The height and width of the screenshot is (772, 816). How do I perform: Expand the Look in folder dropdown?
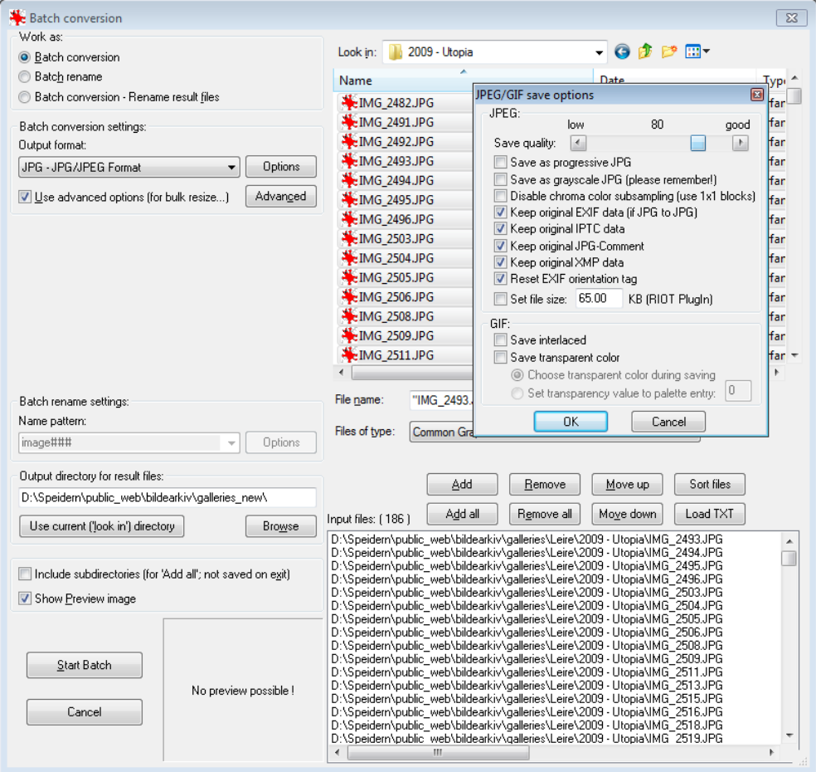(x=600, y=52)
